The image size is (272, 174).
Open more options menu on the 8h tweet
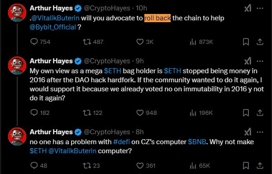click(x=260, y=132)
